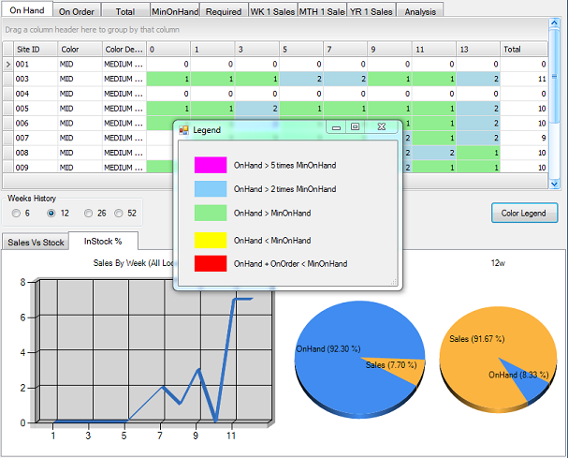Click the Legend window app icon
This screenshot has width=568, height=458.
pyautogui.click(x=183, y=130)
